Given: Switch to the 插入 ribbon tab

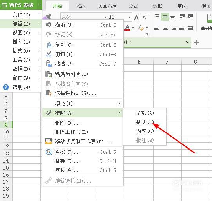Looking at the screenshot, I should pyautogui.click(x=81, y=6).
